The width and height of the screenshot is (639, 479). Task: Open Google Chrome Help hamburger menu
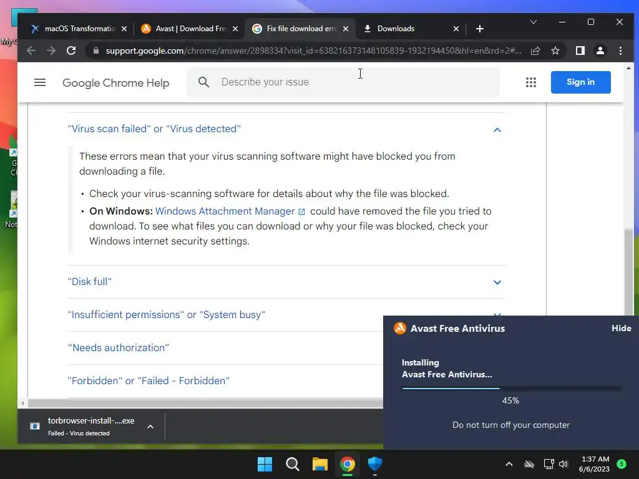pos(40,82)
